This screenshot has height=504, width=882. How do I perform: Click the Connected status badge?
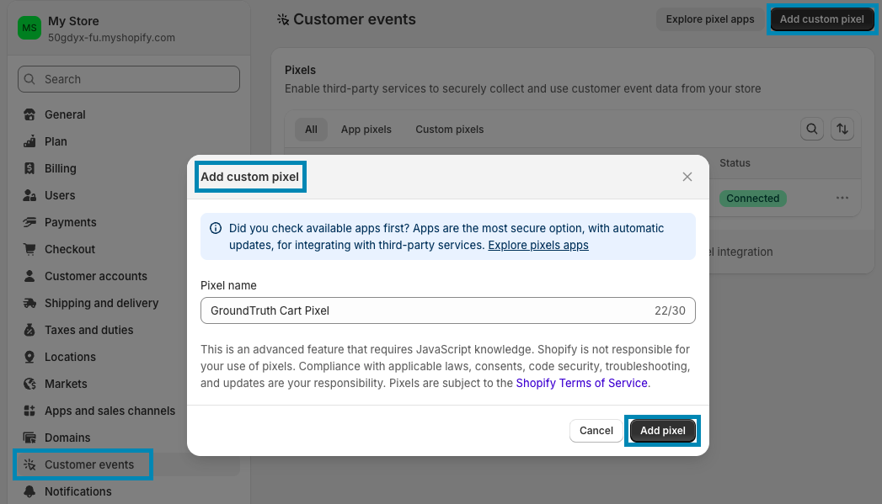point(752,199)
